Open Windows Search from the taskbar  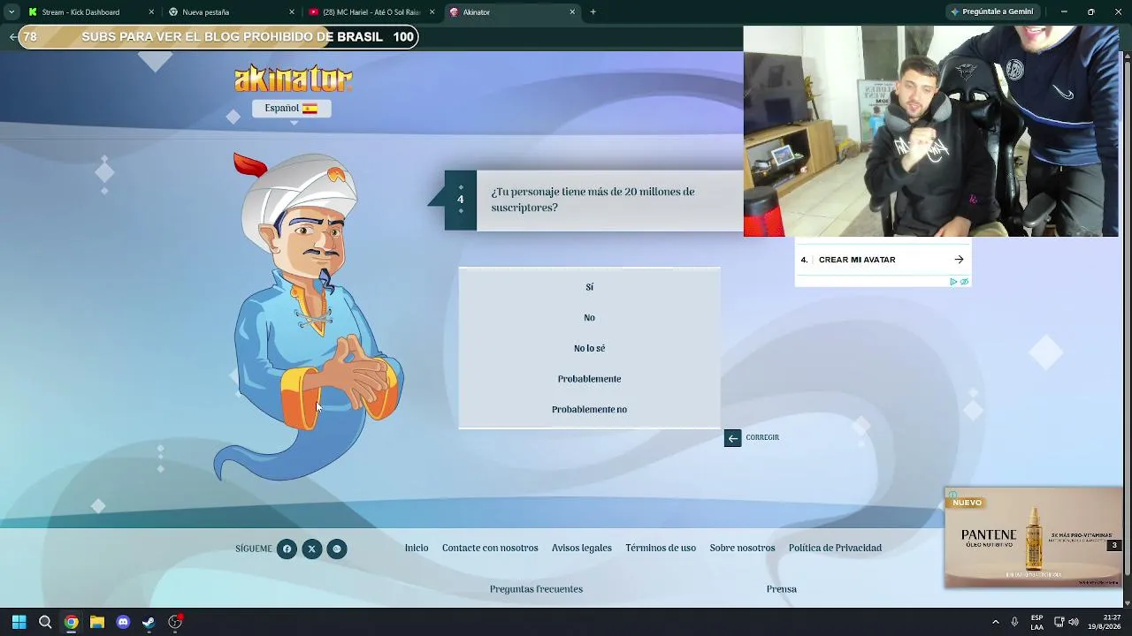(x=45, y=622)
